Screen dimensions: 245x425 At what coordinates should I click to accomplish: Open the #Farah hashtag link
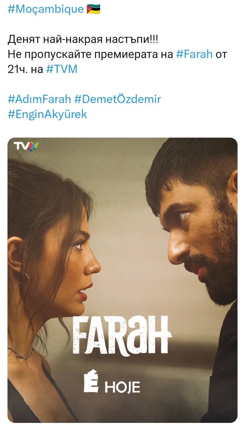pyautogui.click(x=194, y=54)
